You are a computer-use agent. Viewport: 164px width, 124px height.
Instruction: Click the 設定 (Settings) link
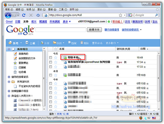tap(128, 22)
